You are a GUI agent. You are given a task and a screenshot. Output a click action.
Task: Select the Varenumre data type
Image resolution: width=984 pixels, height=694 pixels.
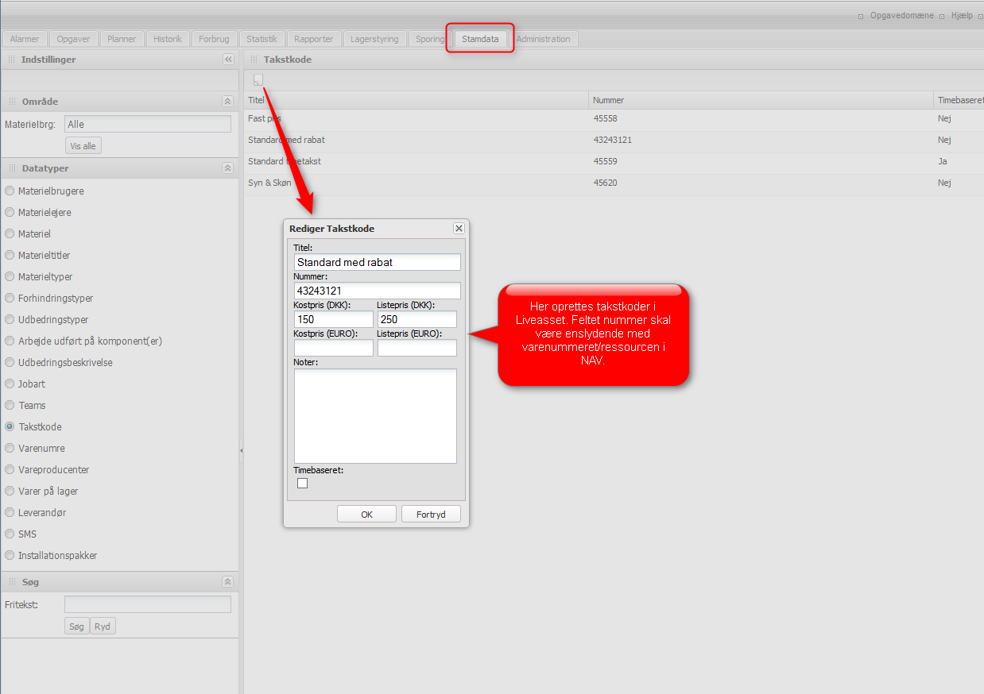(10, 448)
